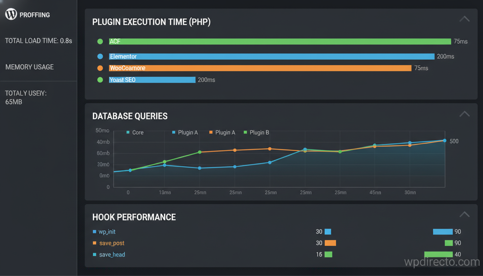Click the 75ms value beside the ACF bar

click(461, 41)
